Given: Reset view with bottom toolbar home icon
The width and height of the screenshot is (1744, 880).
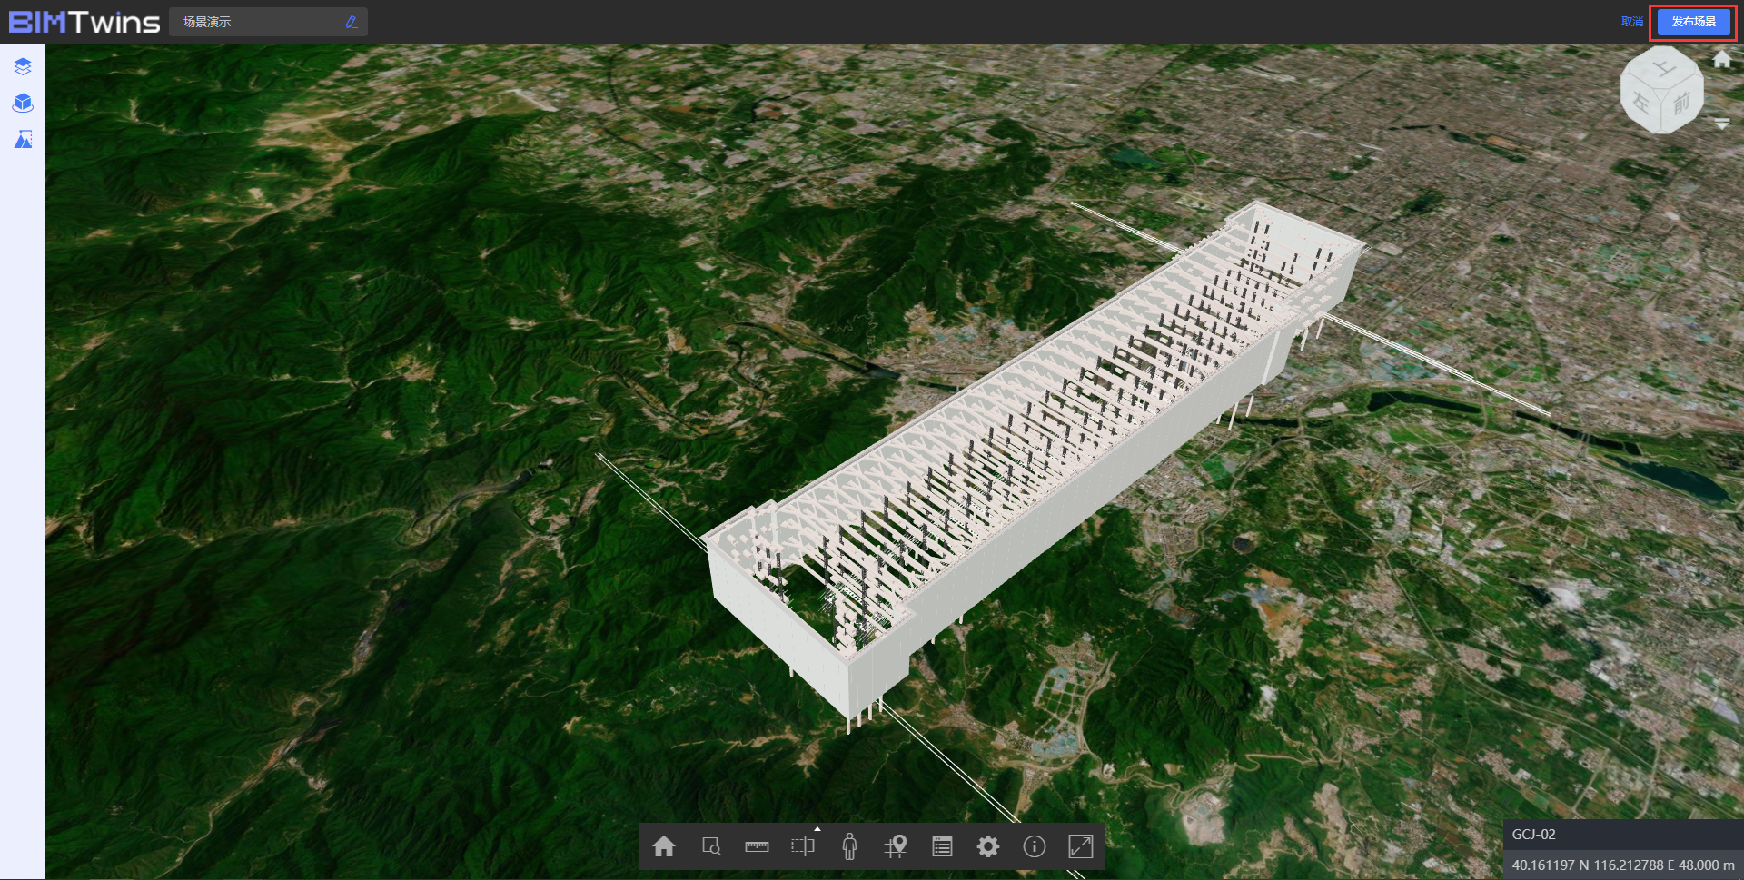Looking at the screenshot, I should click(x=664, y=846).
